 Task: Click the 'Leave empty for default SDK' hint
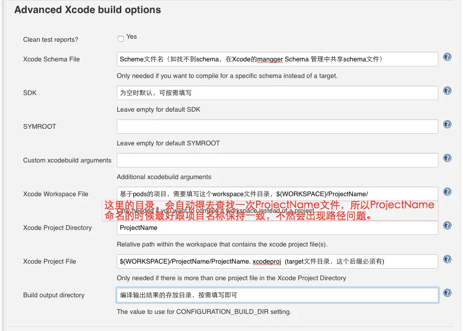pyautogui.click(x=158, y=110)
